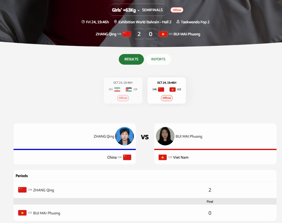Image resolution: width=282 pixels, height=223 pixels.
Task: Click the location pin icon near Exhibition World
Action: 115,22
